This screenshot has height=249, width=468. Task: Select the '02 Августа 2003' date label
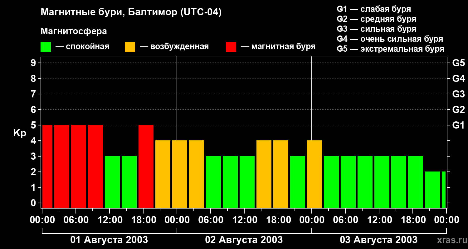(244, 240)
